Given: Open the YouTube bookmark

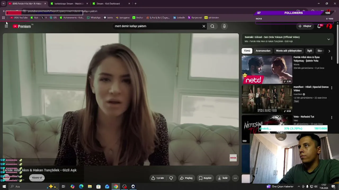Looking at the screenshot, I should point(19,18).
